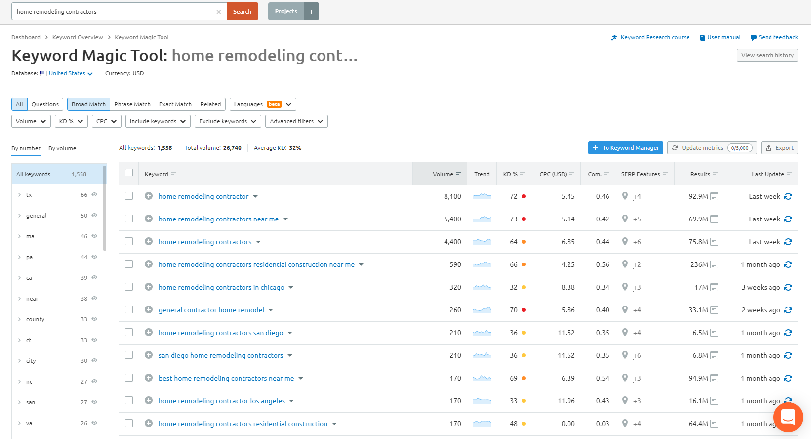
Task: Open the KD % filter dropdown
Action: [x=71, y=121]
